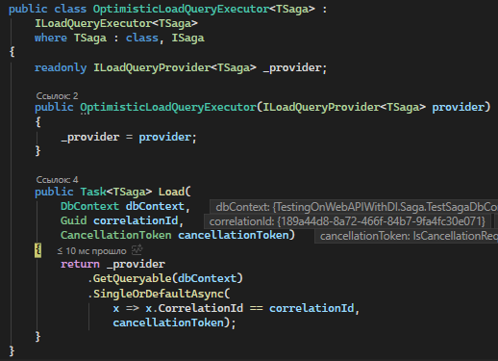Click "_provider" in the assignment statement
This screenshot has width=498, height=361.
point(90,137)
